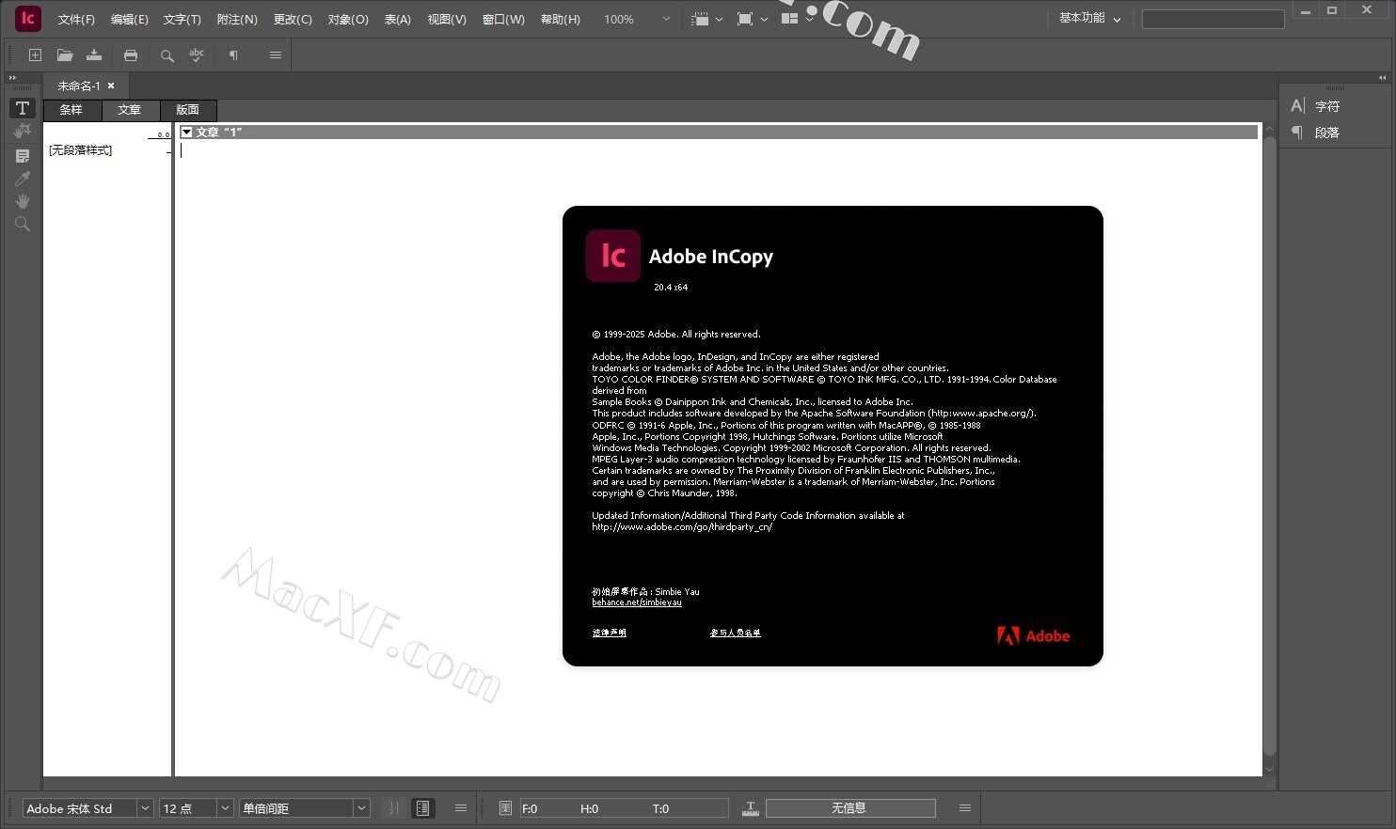Click the 法律声明 legal notices link
Image resolution: width=1396 pixels, height=829 pixels.
click(x=610, y=633)
